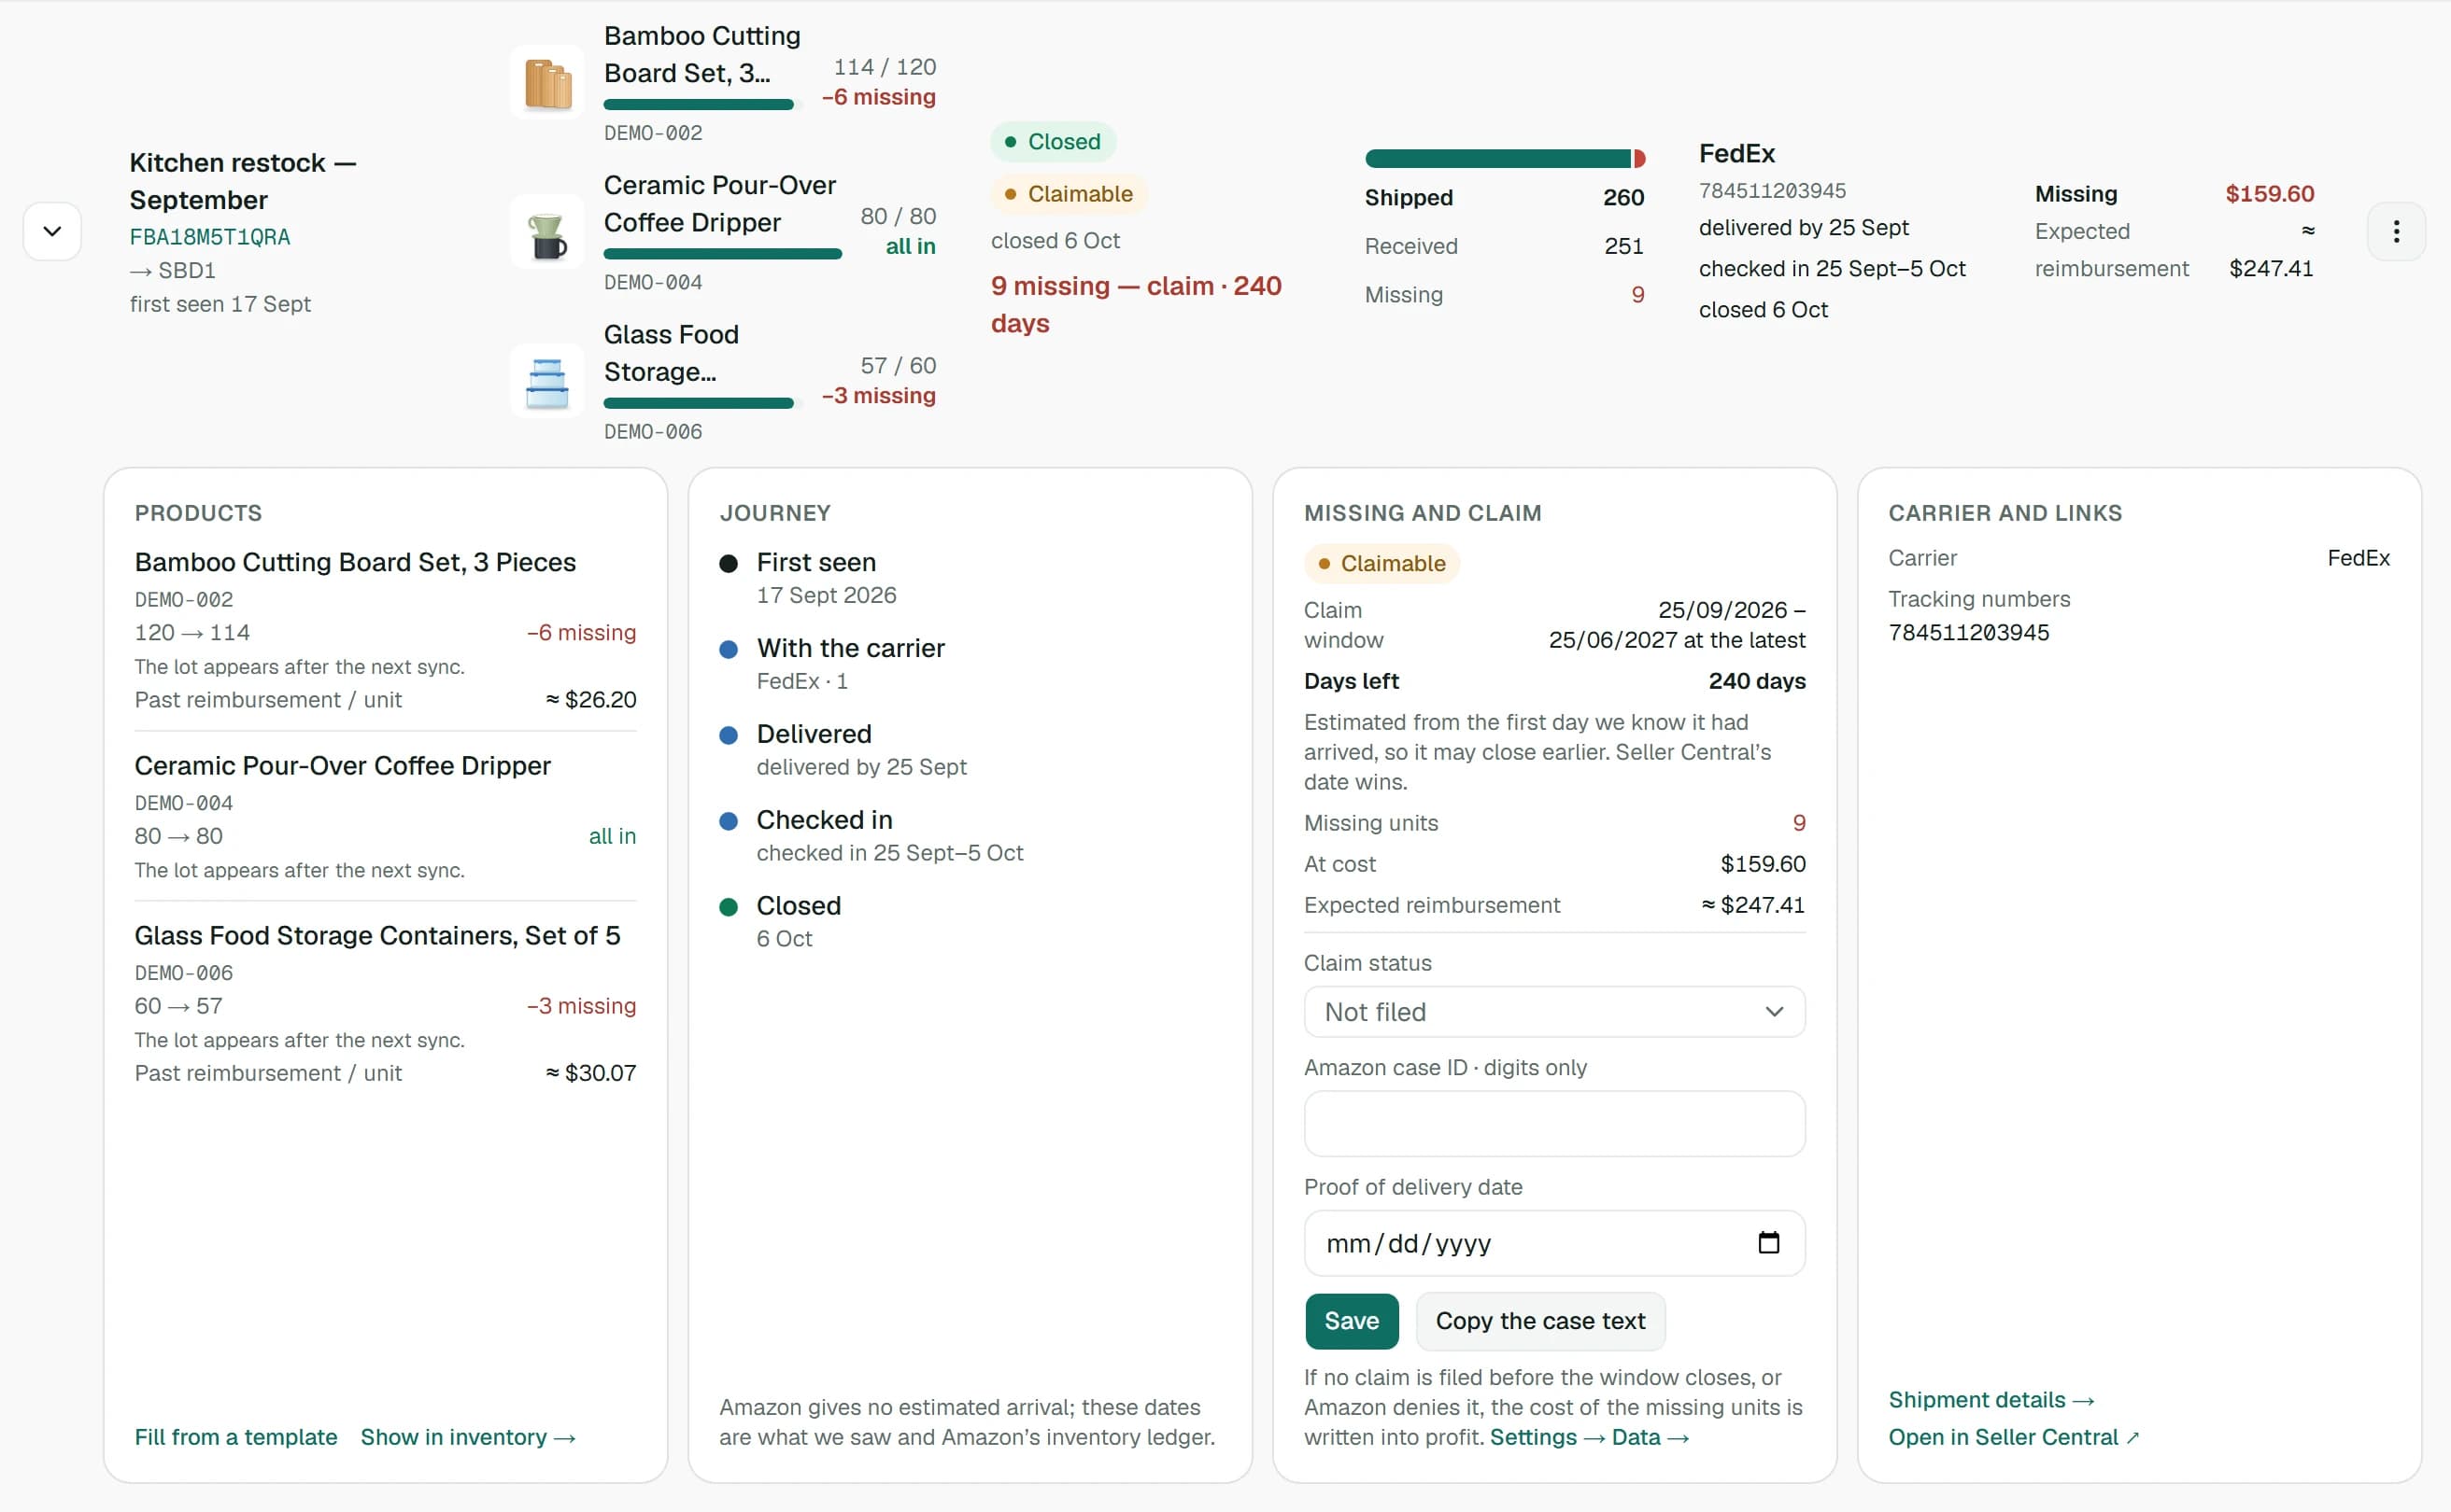Click the '9 missing — claim · 240 days' text
The image size is (2451, 1512).
[x=1136, y=304]
